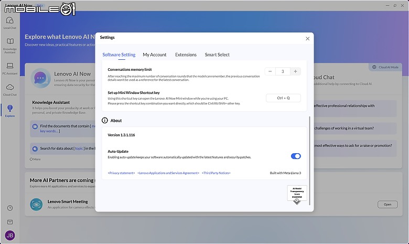Click Version 1.3.1.116 text
409x244 pixels.
click(x=121, y=135)
